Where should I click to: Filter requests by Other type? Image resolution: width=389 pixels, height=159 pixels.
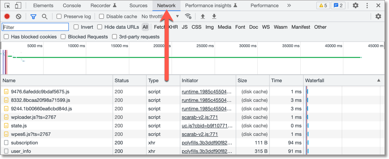[x=320, y=27]
